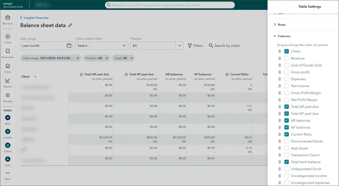The width and height of the screenshot is (339, 186).
Task: Click the Filters funnel button
Action: tap(195, 46)
